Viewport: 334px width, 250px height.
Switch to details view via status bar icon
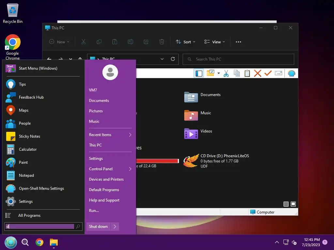286,204
